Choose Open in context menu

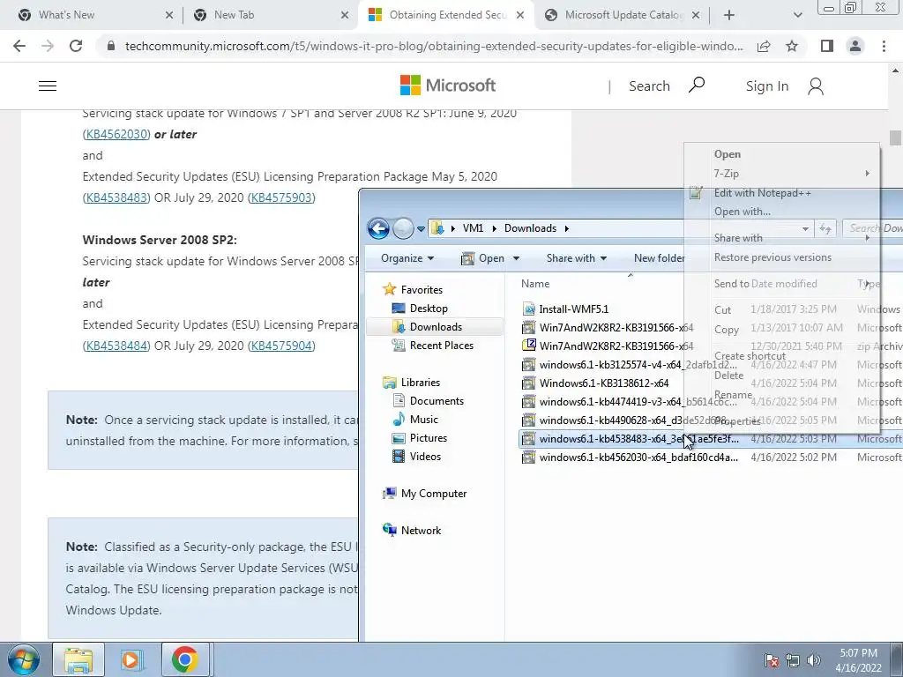tap(728, 154)
